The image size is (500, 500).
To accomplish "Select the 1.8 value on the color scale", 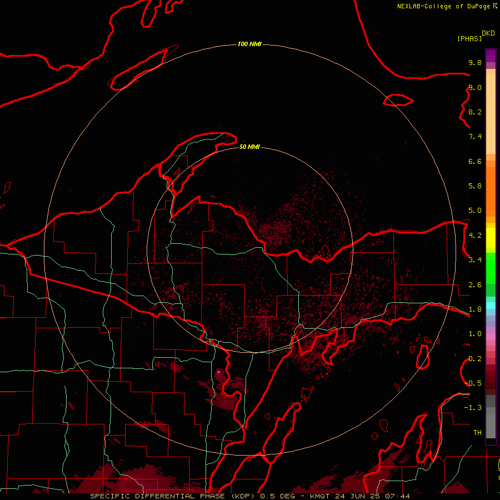I will tap(475, 309).
